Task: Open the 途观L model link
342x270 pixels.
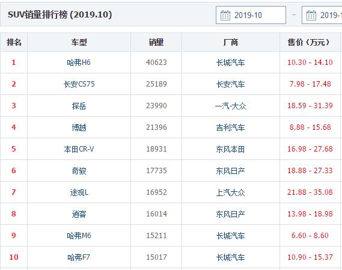Action: [x=79, y=192]
